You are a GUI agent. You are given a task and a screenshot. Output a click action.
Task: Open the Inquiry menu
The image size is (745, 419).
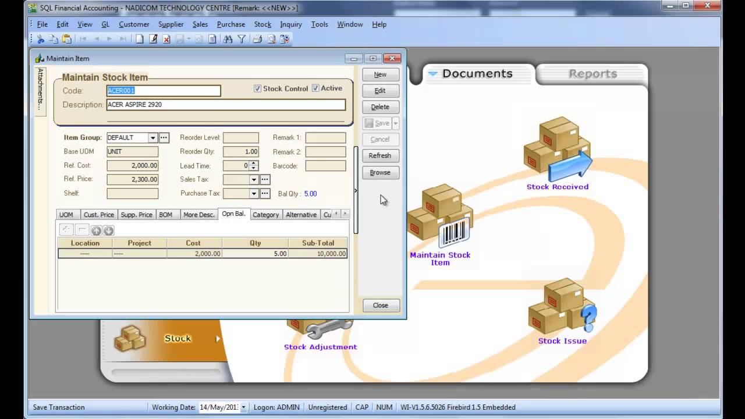pyautogui.click(x=290, y=24)
